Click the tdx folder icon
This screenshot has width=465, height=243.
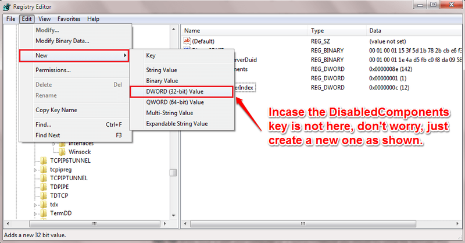coord(44,205)
